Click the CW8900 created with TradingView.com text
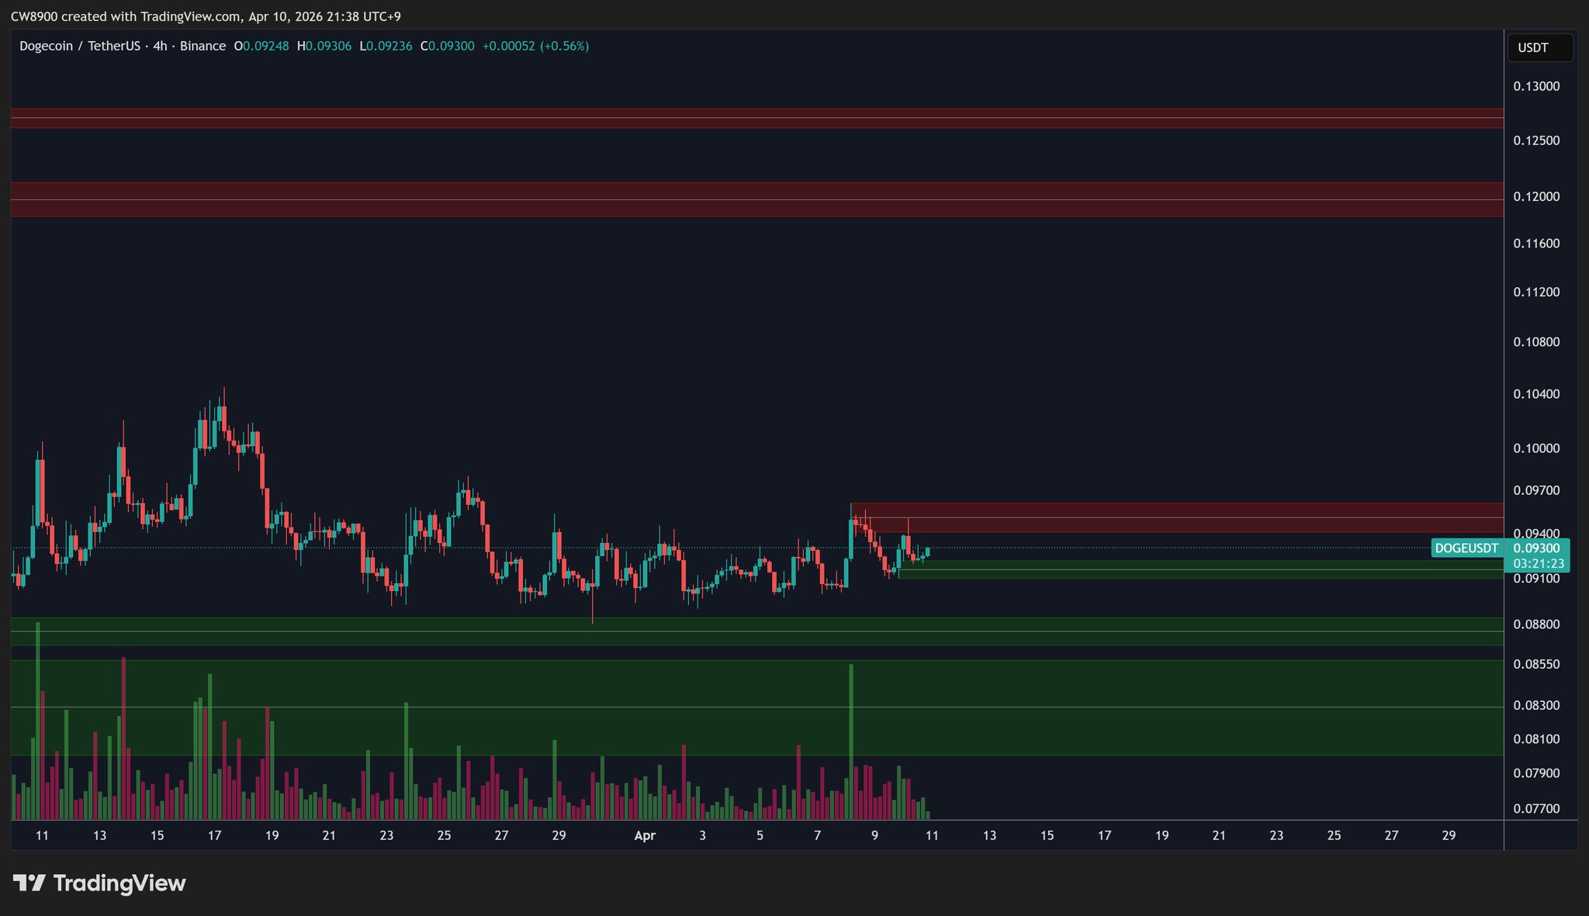This screenshot has width=1589, height=916. (126, 16)
